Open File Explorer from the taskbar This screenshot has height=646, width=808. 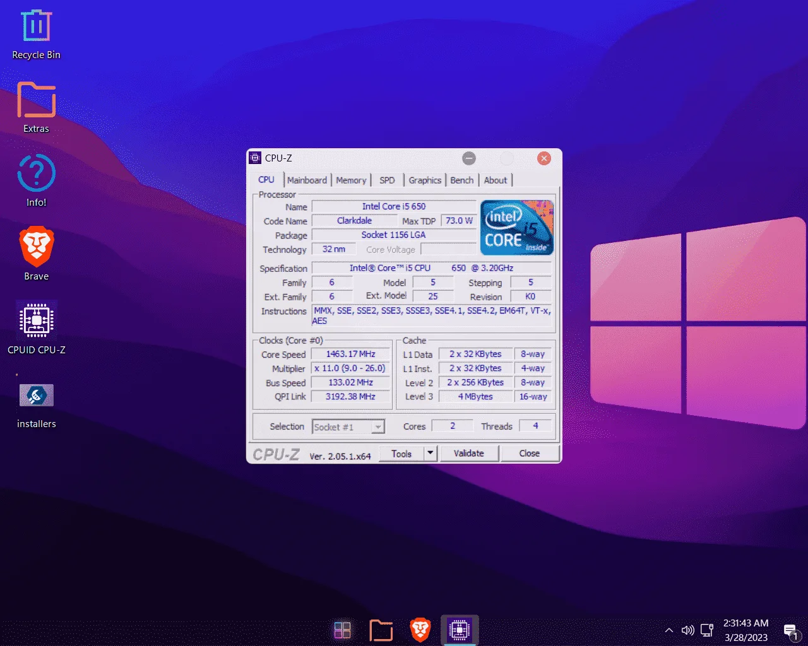381,630
